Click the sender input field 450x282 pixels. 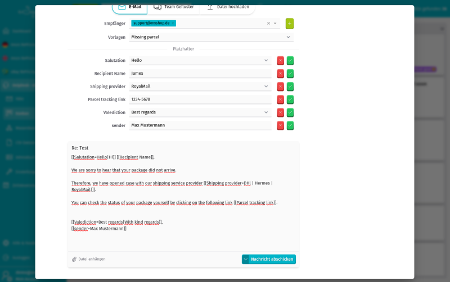200,125
